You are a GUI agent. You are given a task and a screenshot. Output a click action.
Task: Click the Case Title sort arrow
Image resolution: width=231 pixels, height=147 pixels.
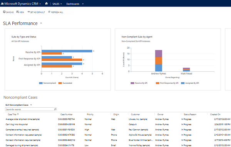(18, 114)
